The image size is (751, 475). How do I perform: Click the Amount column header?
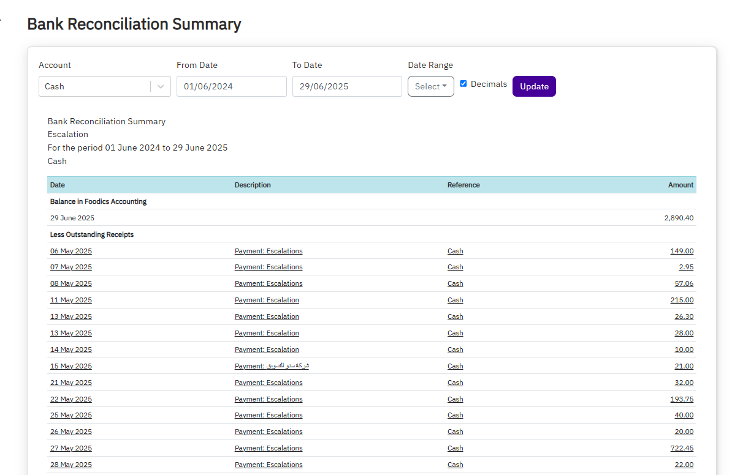(680, 184)
